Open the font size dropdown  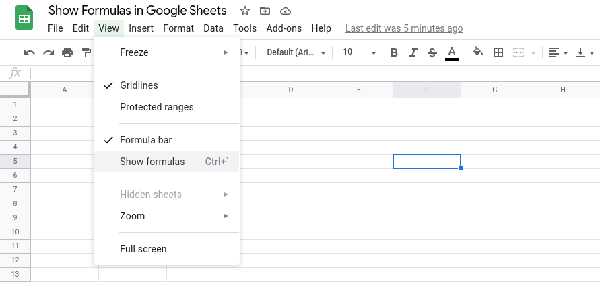click(x=360, y=52)
